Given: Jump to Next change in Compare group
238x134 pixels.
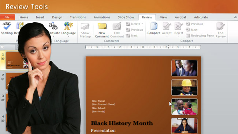Looking at the screenshot, I should pyautogui.click(x=192, y=30).
